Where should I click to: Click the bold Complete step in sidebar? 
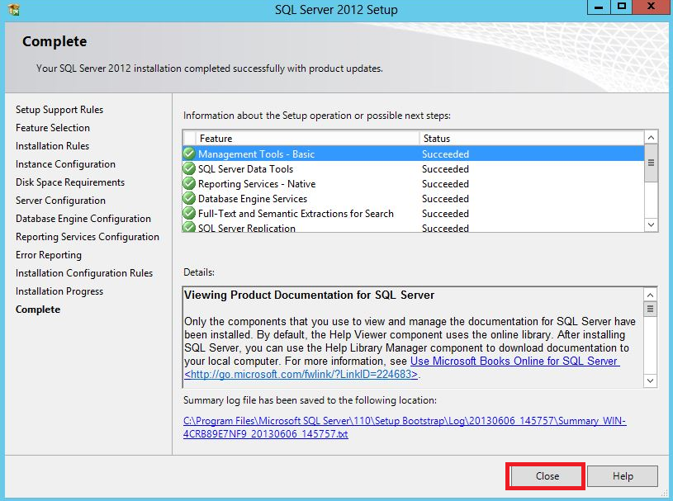(38, 310)
